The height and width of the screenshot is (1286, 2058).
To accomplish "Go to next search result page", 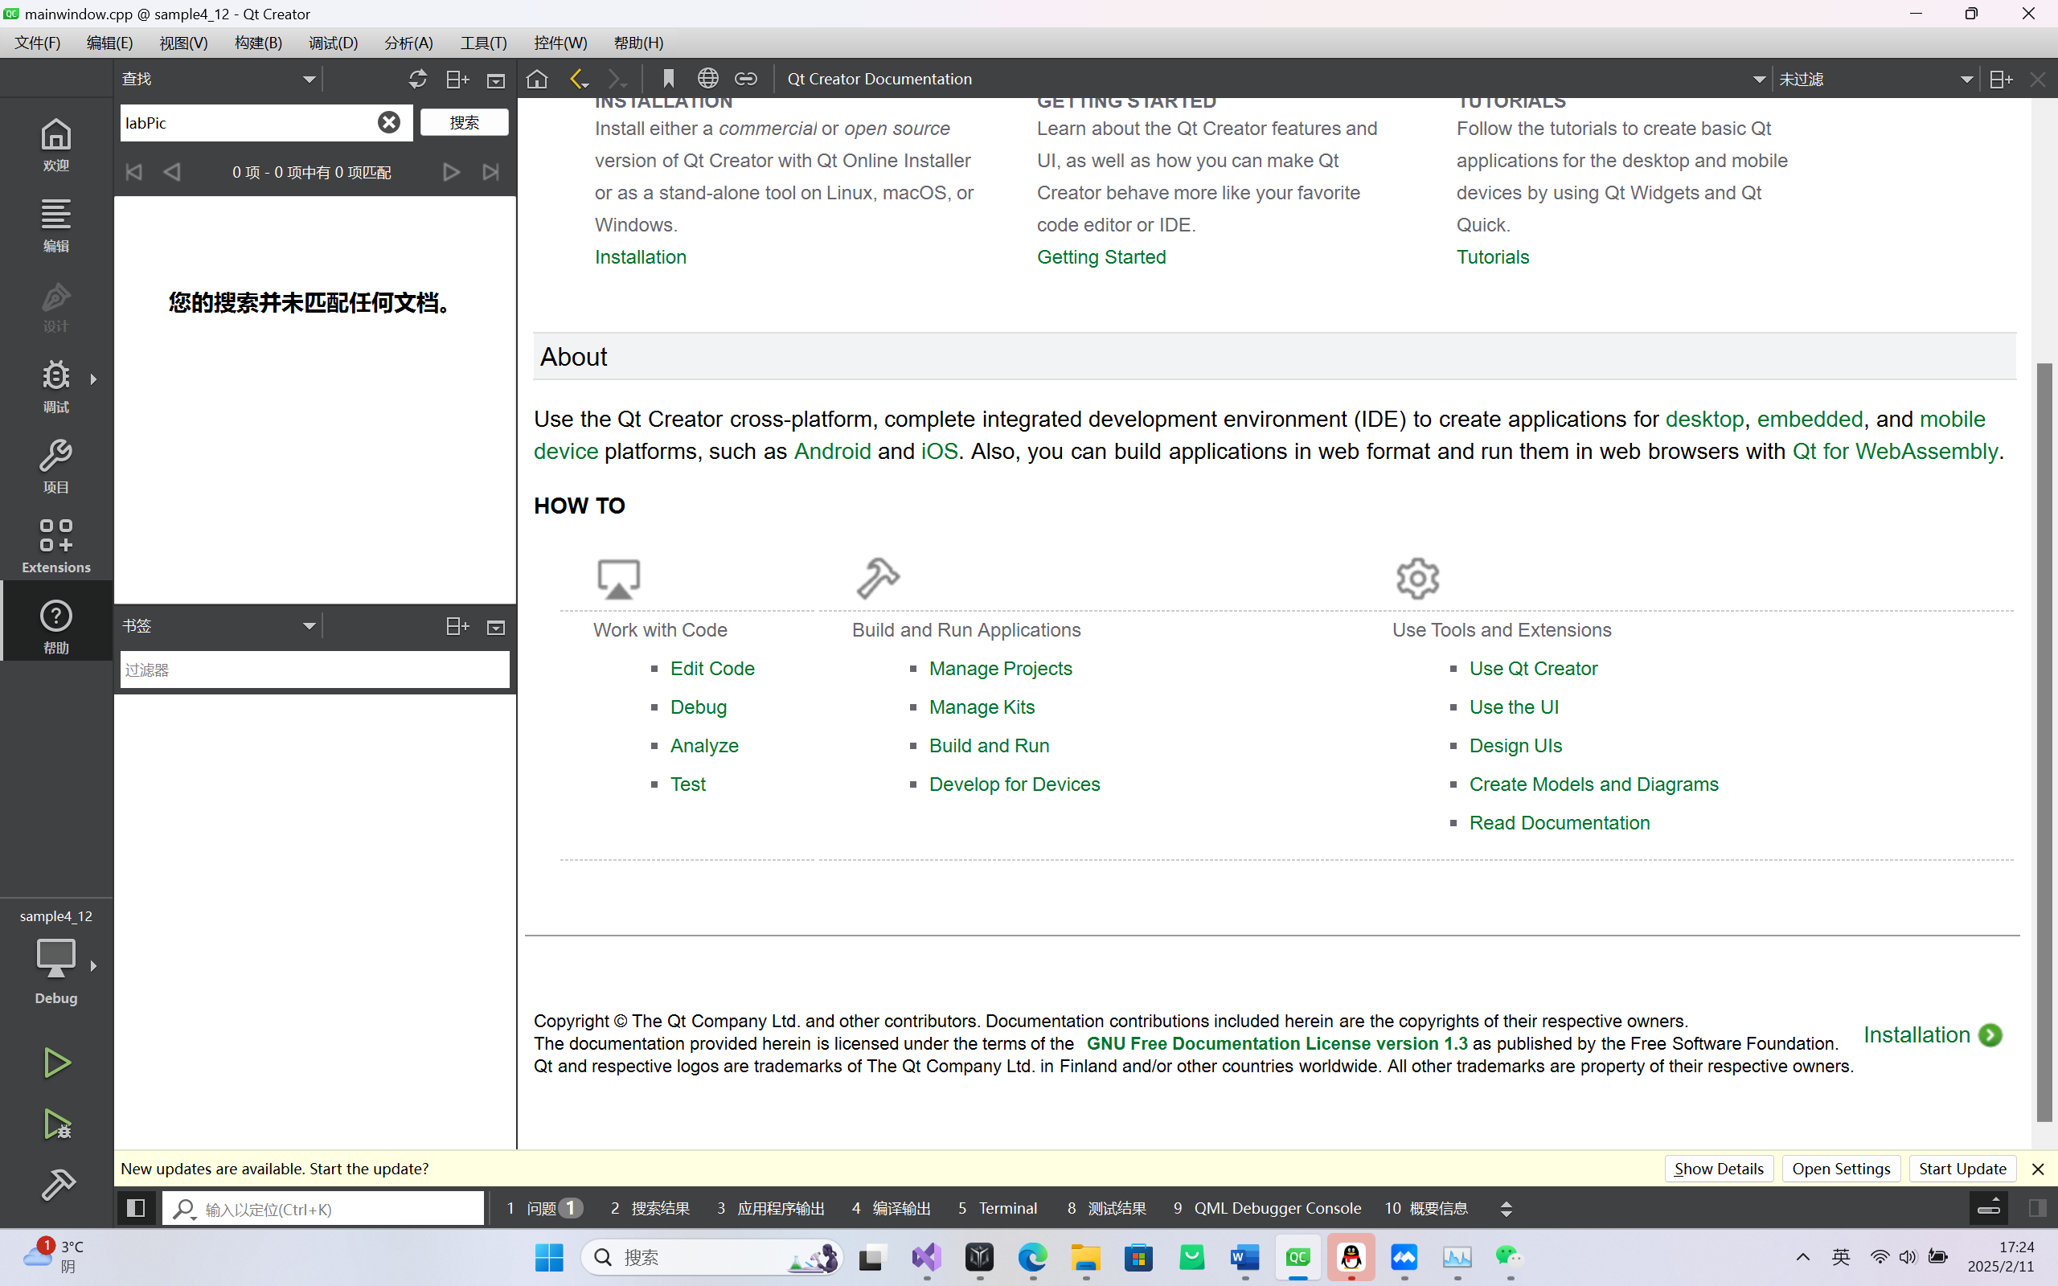I will coord(451,172).
